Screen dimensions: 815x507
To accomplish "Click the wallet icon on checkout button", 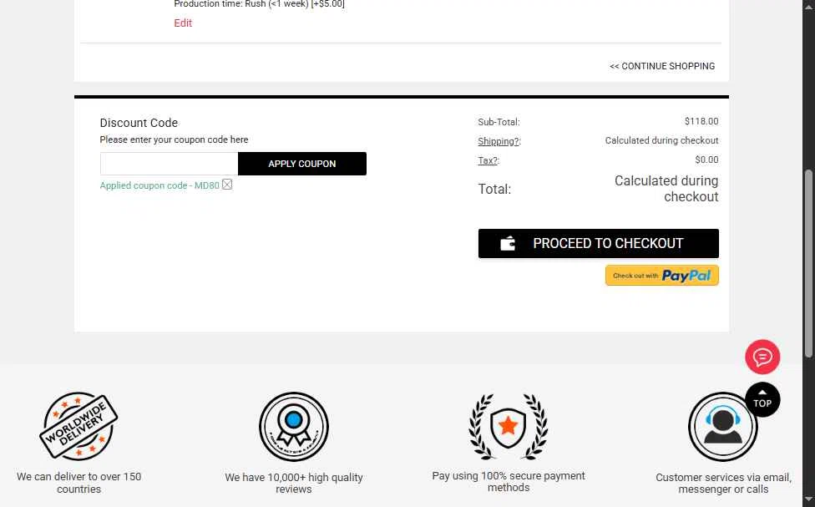I will (508, 243).
